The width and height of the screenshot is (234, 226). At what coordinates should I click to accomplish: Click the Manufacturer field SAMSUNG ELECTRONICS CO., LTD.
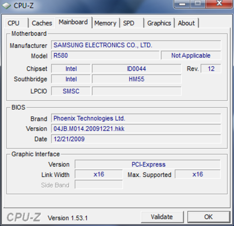136,45
